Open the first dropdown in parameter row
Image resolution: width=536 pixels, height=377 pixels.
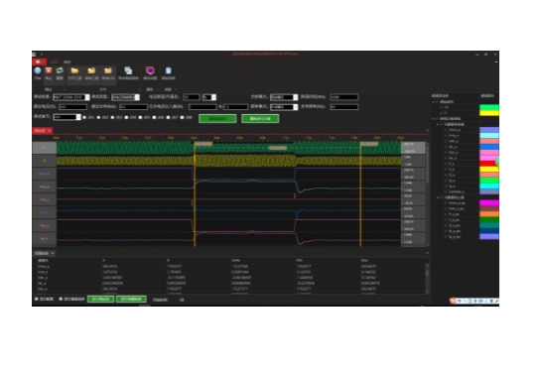tap(71, 97)
